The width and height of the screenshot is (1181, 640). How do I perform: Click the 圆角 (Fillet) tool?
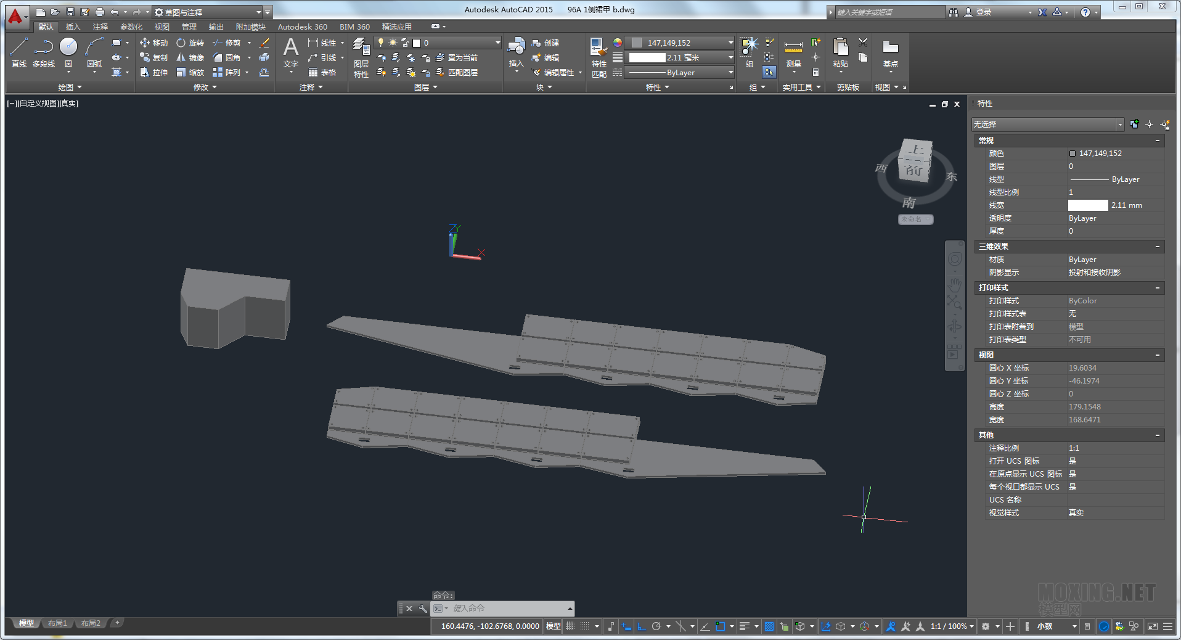[x=227, y=57]
